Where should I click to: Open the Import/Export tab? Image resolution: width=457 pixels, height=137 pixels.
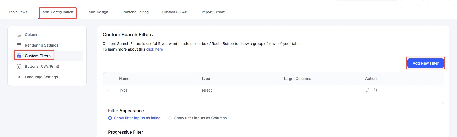[x=213, y=12]
